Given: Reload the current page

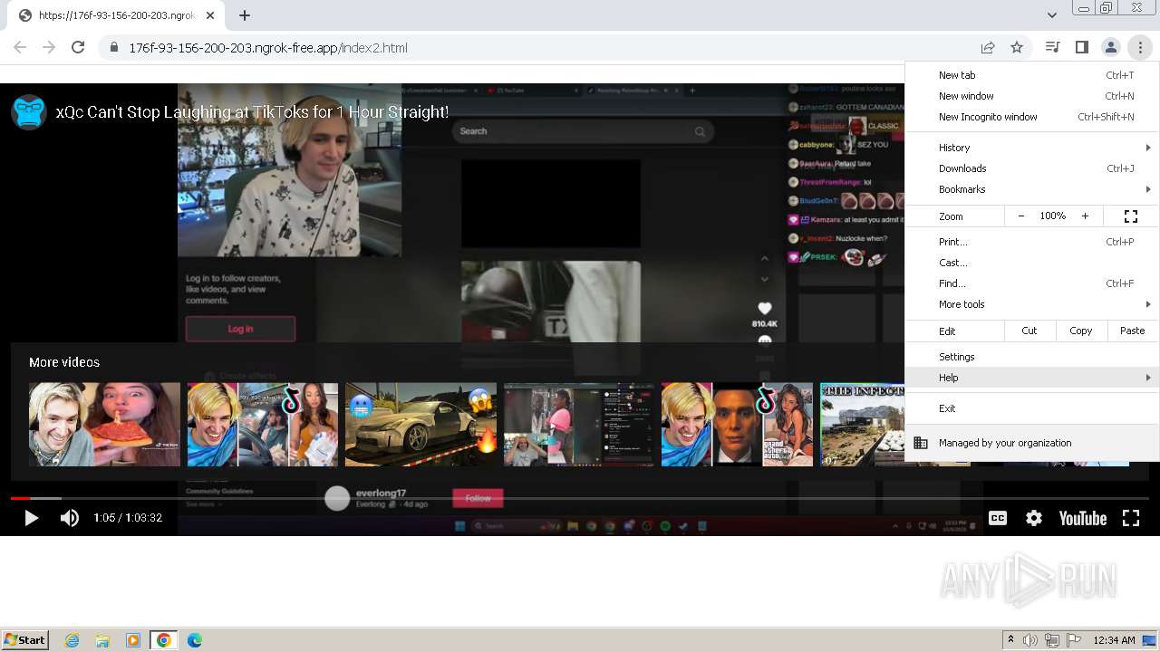Looking at the screenshot, I should tap(78, 47).
